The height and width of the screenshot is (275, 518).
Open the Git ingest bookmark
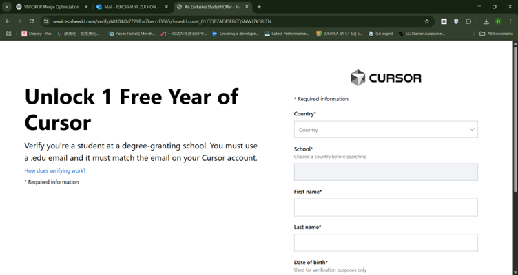(380, 34)
